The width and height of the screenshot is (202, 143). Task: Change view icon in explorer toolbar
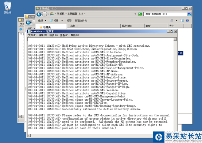coord(172,20)
